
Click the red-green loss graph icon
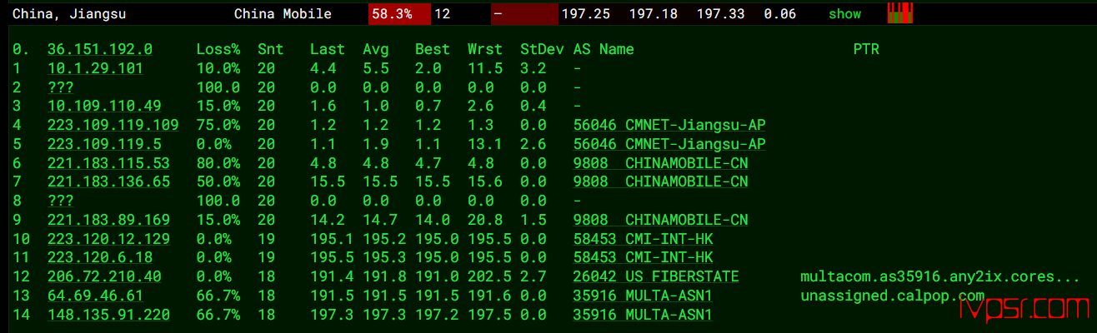pyautogui.click(x=899, y=12)
